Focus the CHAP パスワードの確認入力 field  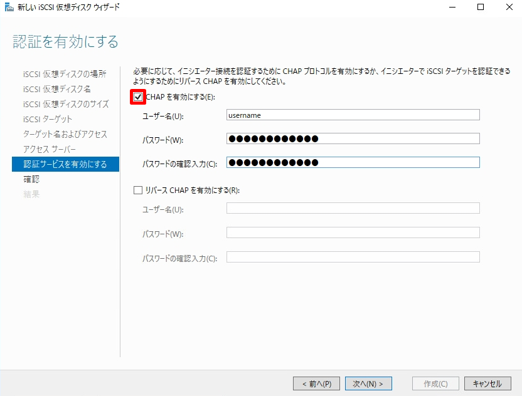click(353, 162)
